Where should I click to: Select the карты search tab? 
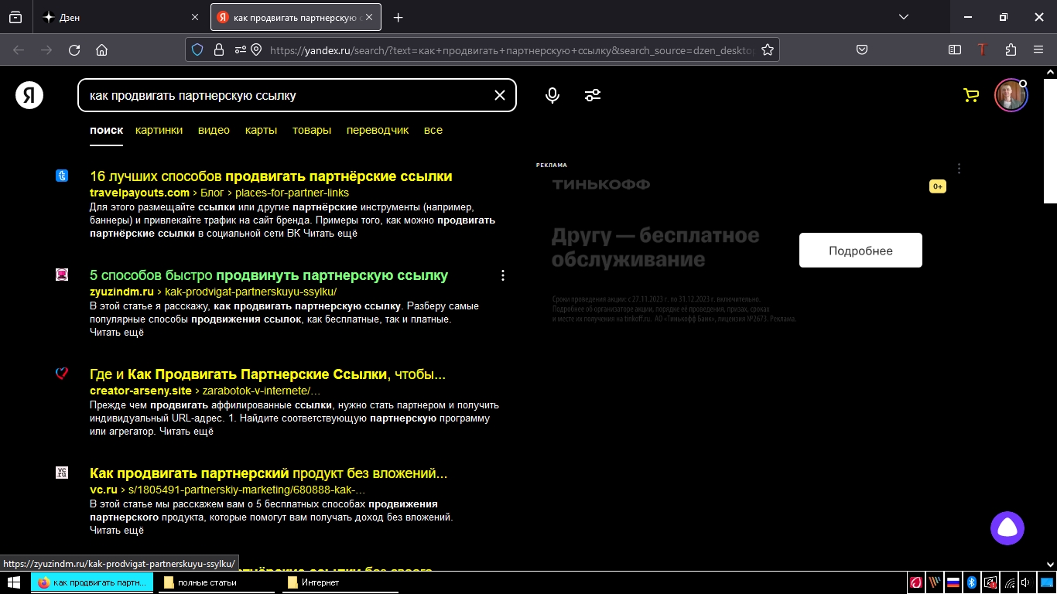pos(261,130)
